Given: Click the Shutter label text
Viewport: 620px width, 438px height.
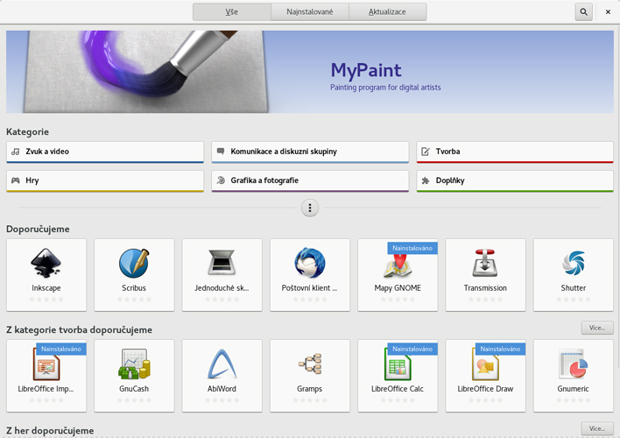Looking at the screenshot, I should 573,288.
